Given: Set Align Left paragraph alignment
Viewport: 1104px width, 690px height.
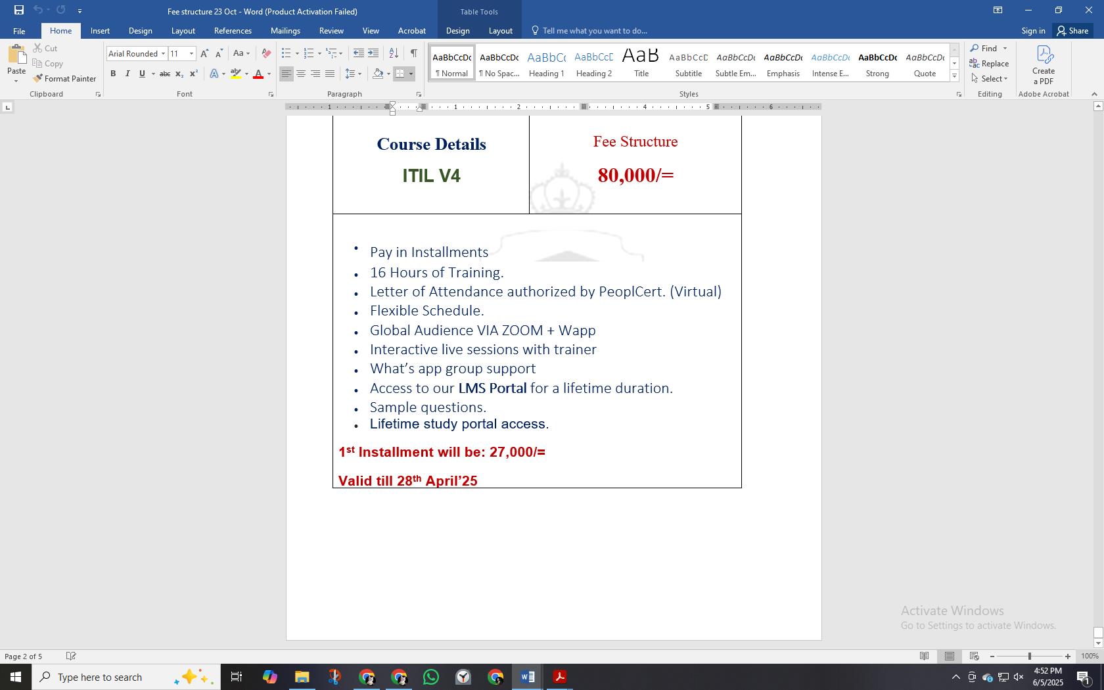Looking at the screenshot, I should click(x=286, y=74).
